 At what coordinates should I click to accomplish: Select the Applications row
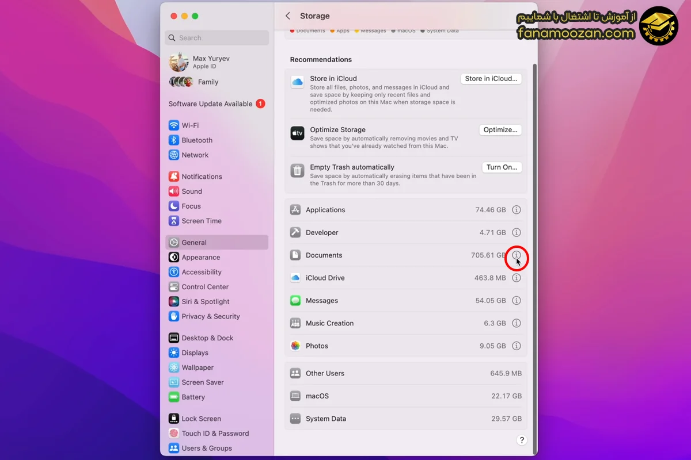tap(405, 210)
